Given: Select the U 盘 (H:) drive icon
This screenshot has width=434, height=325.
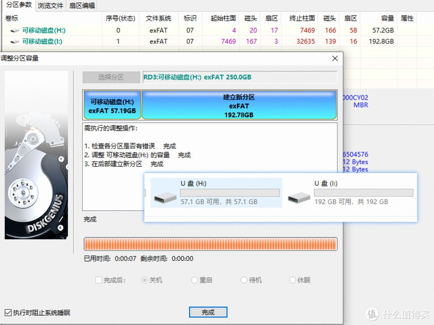Looking at the screenshot, I should tap(165, 197).
